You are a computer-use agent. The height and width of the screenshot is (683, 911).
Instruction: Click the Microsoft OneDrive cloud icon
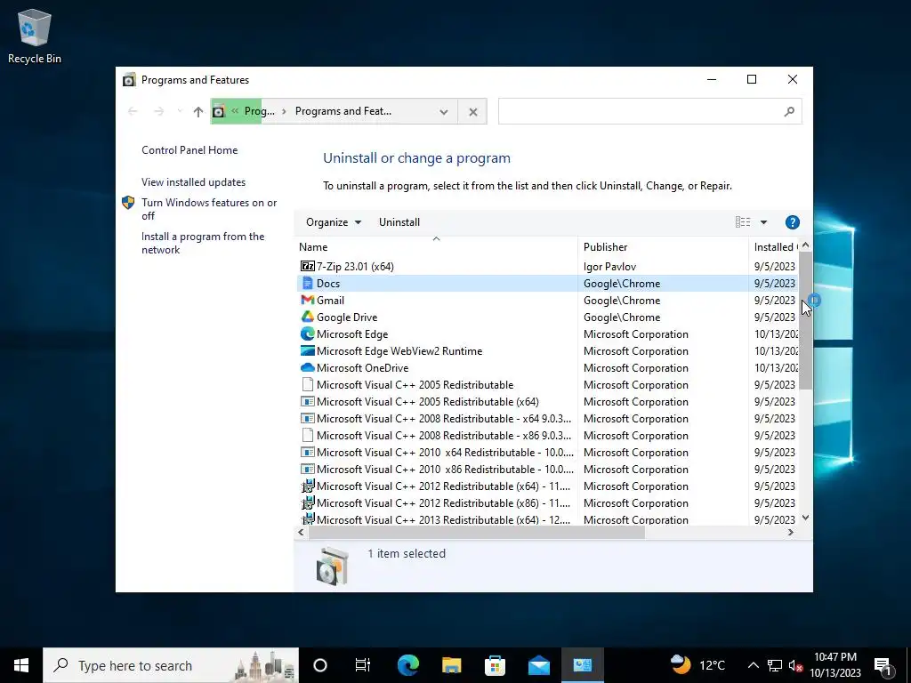point(307,367)
